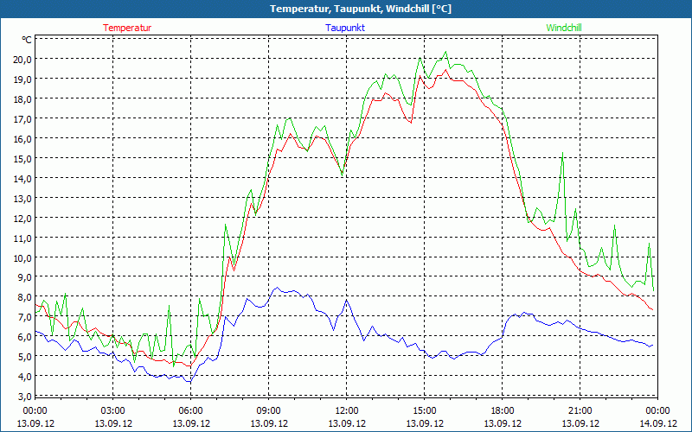Viewport: 692px width, 432px height.
Task: Click the 15:00 time axis label
Action: click(425, 411)
